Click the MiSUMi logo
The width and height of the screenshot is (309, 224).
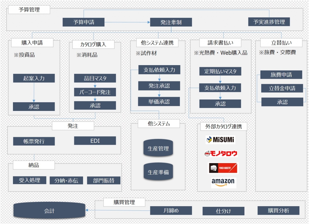(220, 140)
